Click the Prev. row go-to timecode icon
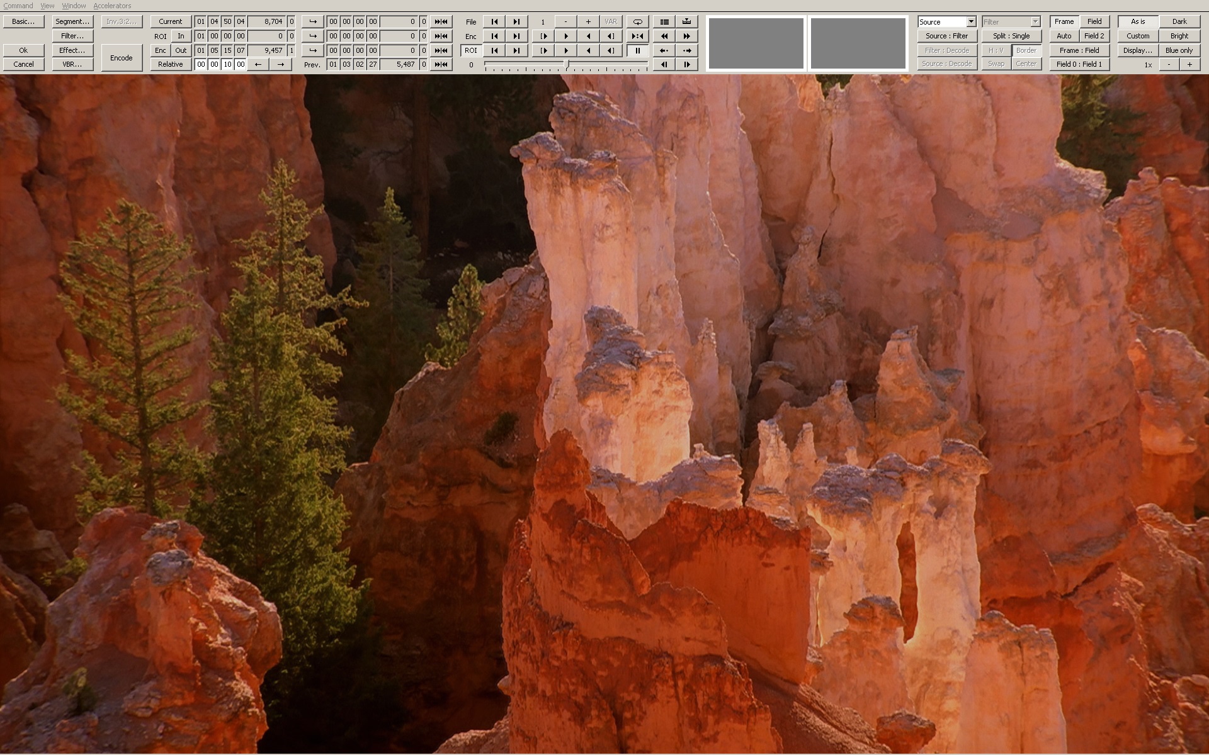The width and height of the screenshot is (1209, 755). [441, 64]
